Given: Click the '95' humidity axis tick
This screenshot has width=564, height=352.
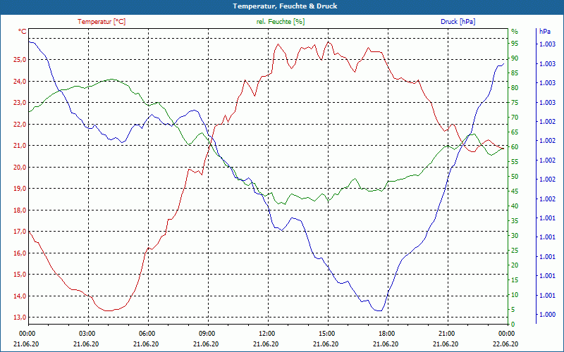Looking at the screenshot, I should 515,44.
